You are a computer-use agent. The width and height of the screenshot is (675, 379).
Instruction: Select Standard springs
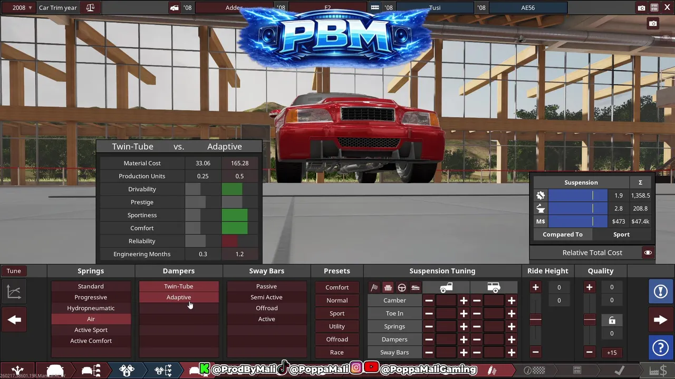(91, 286)
